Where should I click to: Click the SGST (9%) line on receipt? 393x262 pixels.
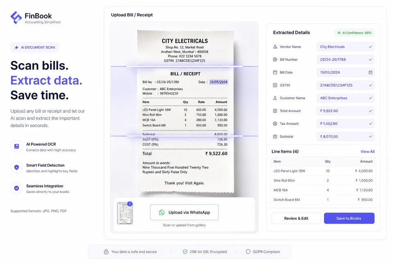(x=185, y=140)
